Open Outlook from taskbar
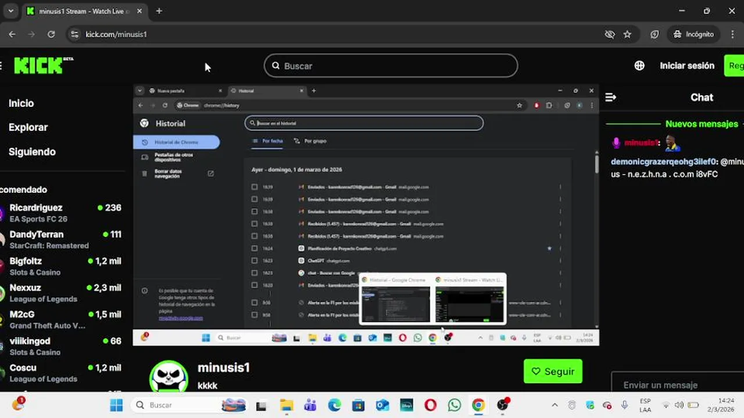 point(382,405)
